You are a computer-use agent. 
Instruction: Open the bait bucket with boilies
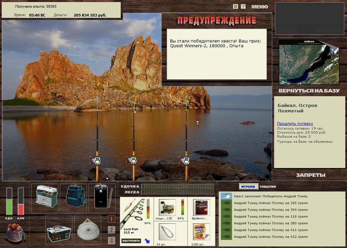click(15, 233)
